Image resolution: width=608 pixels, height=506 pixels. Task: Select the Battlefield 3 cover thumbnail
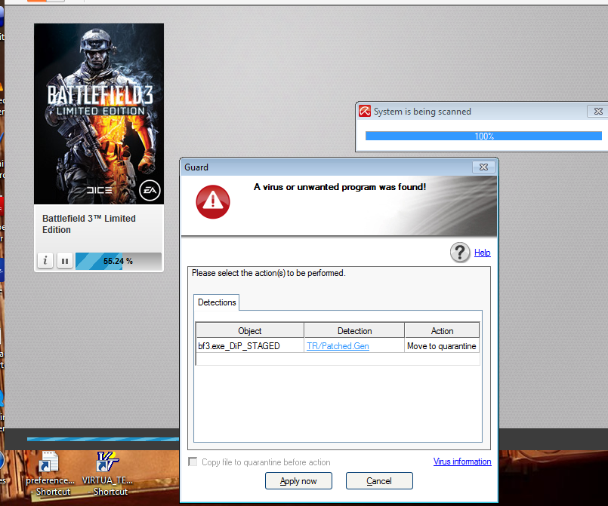[99, 113]
